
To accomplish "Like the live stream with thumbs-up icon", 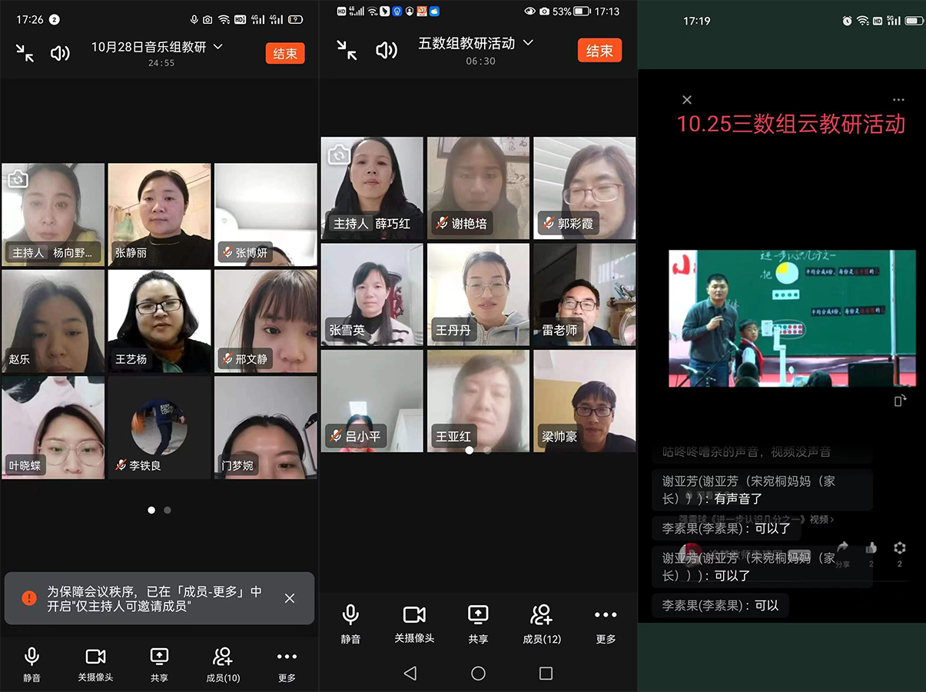I will coord(871,548).
